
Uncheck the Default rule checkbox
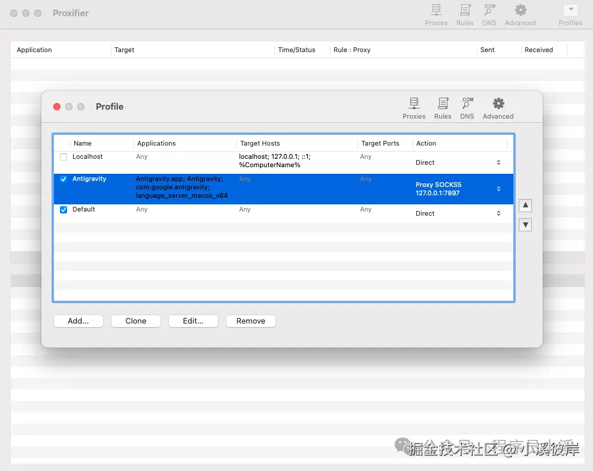point(63,210)
